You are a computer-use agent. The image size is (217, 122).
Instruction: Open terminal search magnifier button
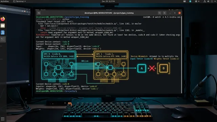pos(160,13)
